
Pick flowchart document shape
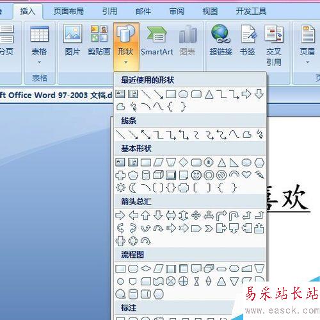coord(196,269)
